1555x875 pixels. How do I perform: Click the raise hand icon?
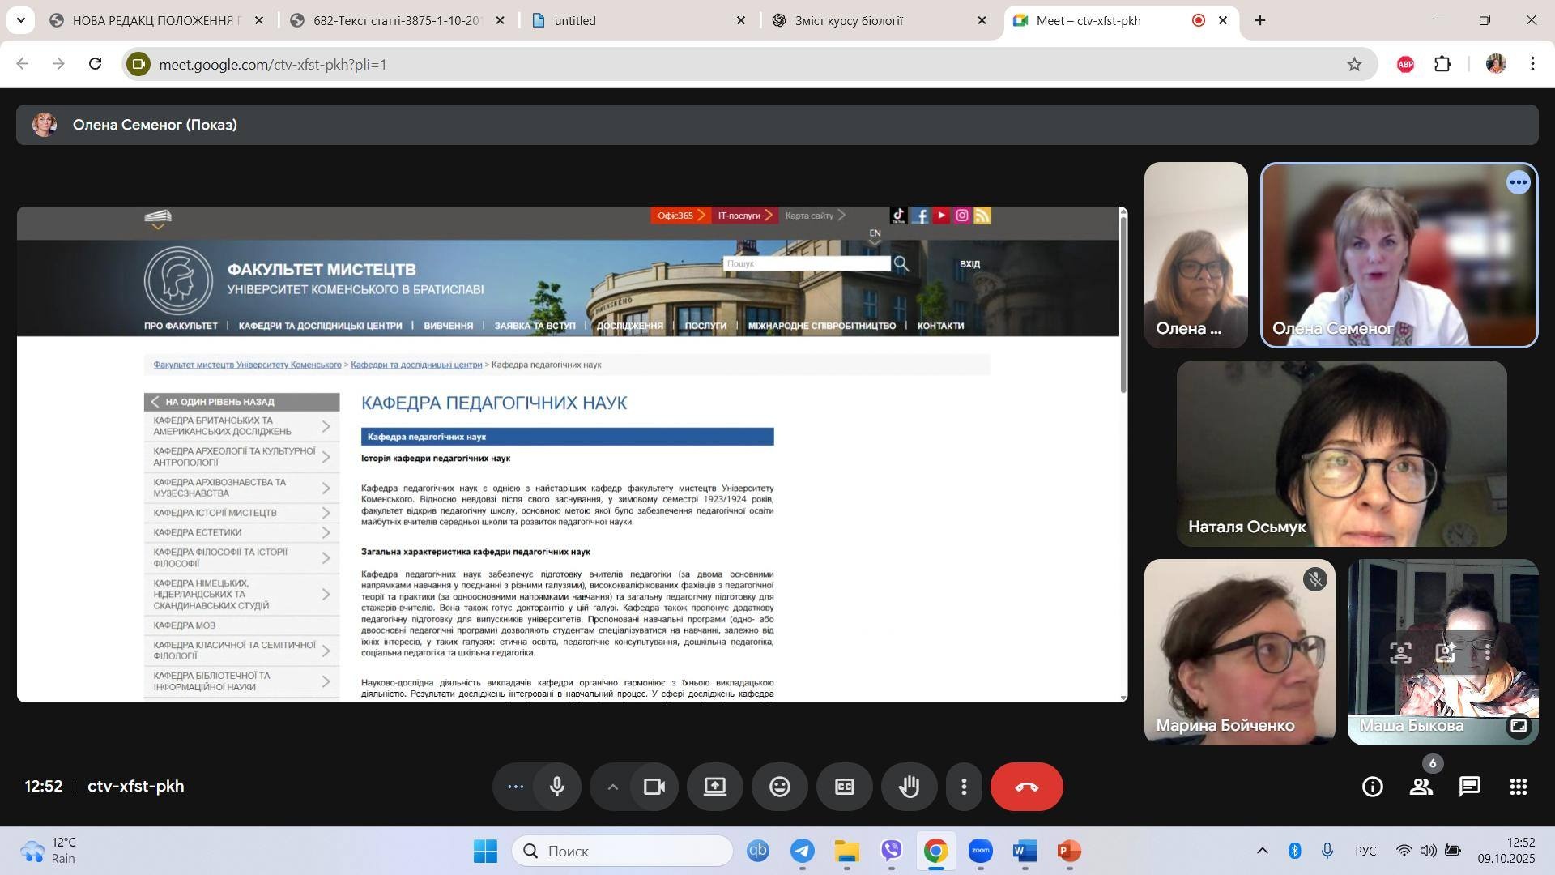point(909,787)
